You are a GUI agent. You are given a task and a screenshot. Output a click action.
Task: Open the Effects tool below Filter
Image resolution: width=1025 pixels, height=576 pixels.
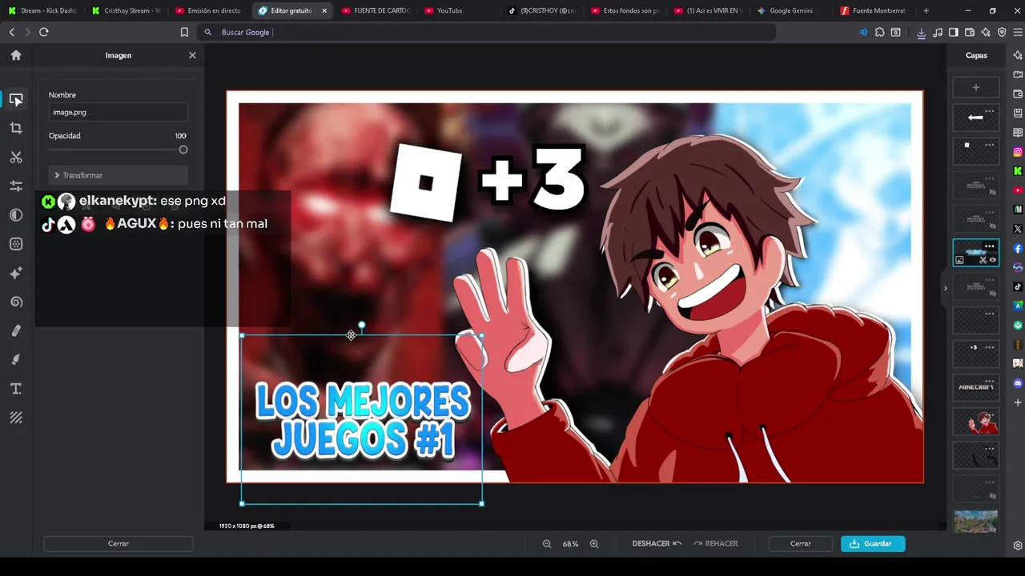(x=16, y=244)
